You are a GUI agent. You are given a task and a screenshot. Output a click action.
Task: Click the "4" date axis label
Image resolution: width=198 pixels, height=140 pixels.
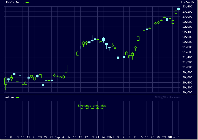63,137
